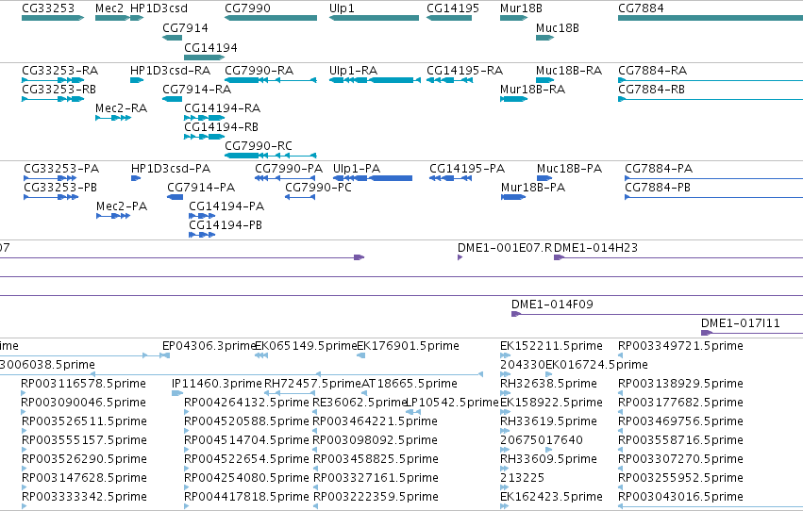Select the CG14194 gene bar

205,58
